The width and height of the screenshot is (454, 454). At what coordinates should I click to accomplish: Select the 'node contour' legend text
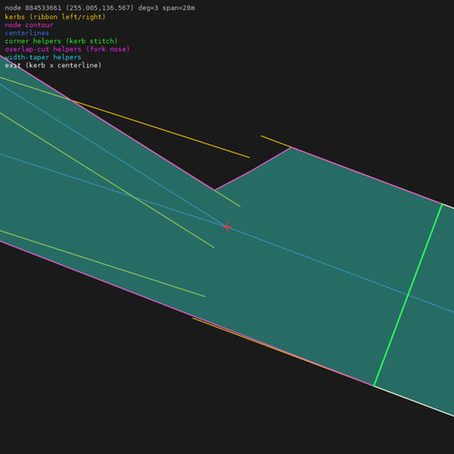[x=29, y=25]
